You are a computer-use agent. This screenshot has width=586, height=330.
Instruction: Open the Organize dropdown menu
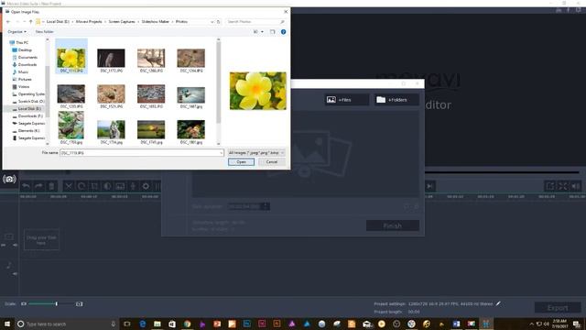click(x=16, y=32)
